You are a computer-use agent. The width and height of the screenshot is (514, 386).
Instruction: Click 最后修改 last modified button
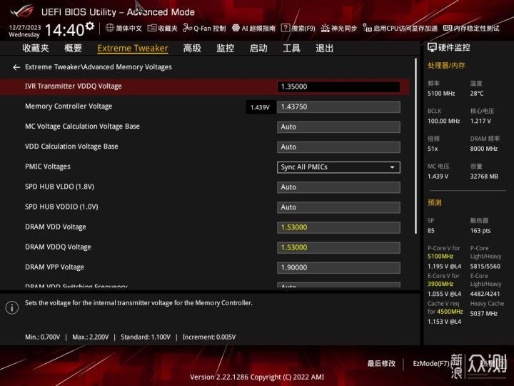[381, 363]
